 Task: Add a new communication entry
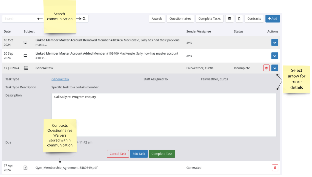pyautogui.click(x=272, y=19)
